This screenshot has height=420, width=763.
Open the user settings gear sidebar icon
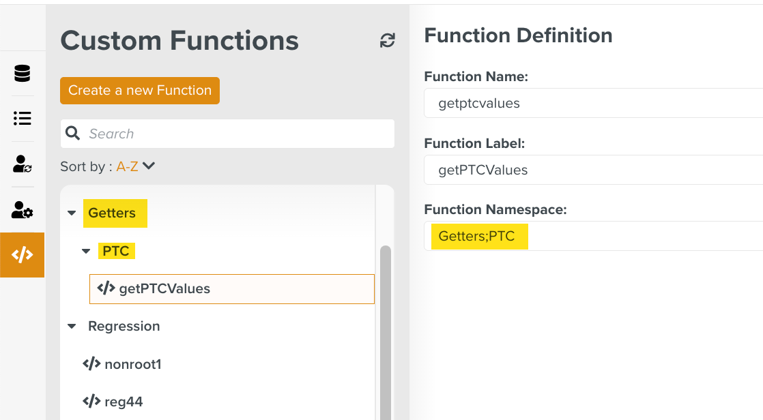(23, 210)
